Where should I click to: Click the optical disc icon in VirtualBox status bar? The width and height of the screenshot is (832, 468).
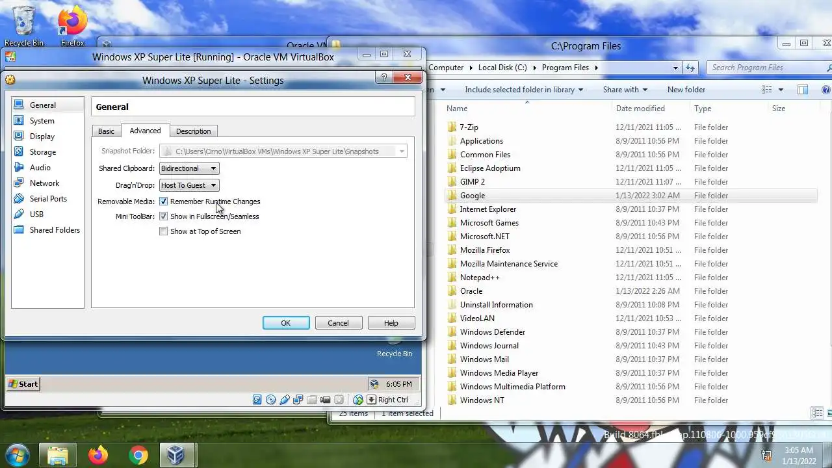[270, 400]
